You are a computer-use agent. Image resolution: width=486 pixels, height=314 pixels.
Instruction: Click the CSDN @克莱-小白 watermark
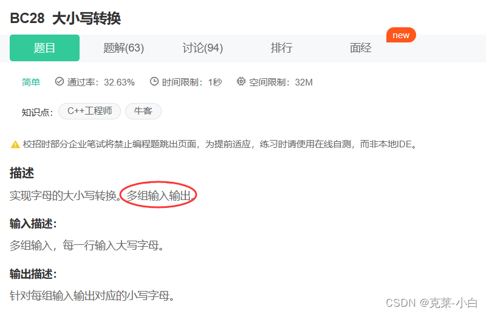point(431,303)
